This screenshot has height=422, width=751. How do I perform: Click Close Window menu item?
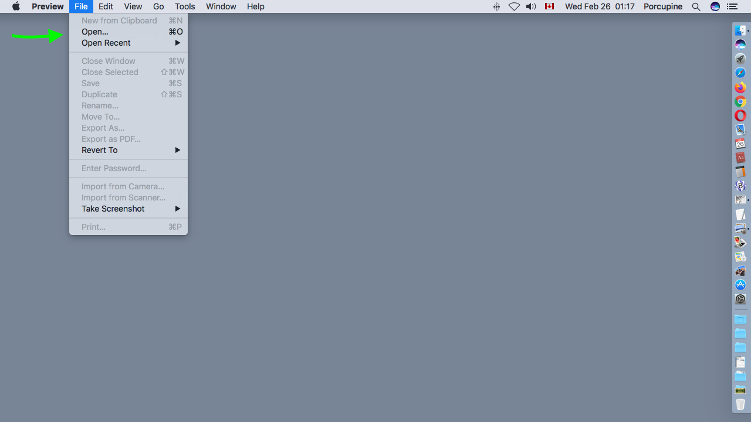click(128, 61)
